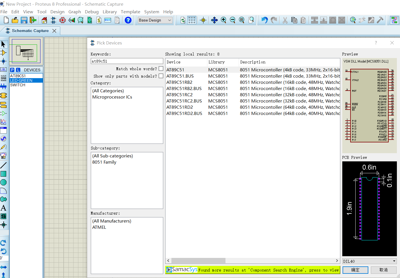The width and height of the screenshot is (400, 278).
Task: Open the Base Design variant dropdown
Action: pyautogui.click(x=155, y=20)
